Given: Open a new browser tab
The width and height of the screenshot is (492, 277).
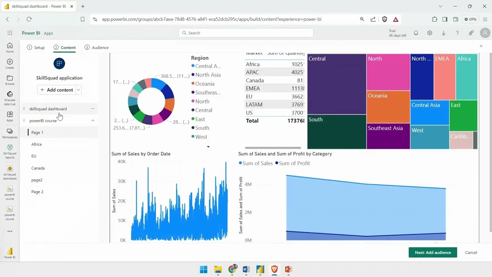Looking at the screenshot, I should (83, 6).
